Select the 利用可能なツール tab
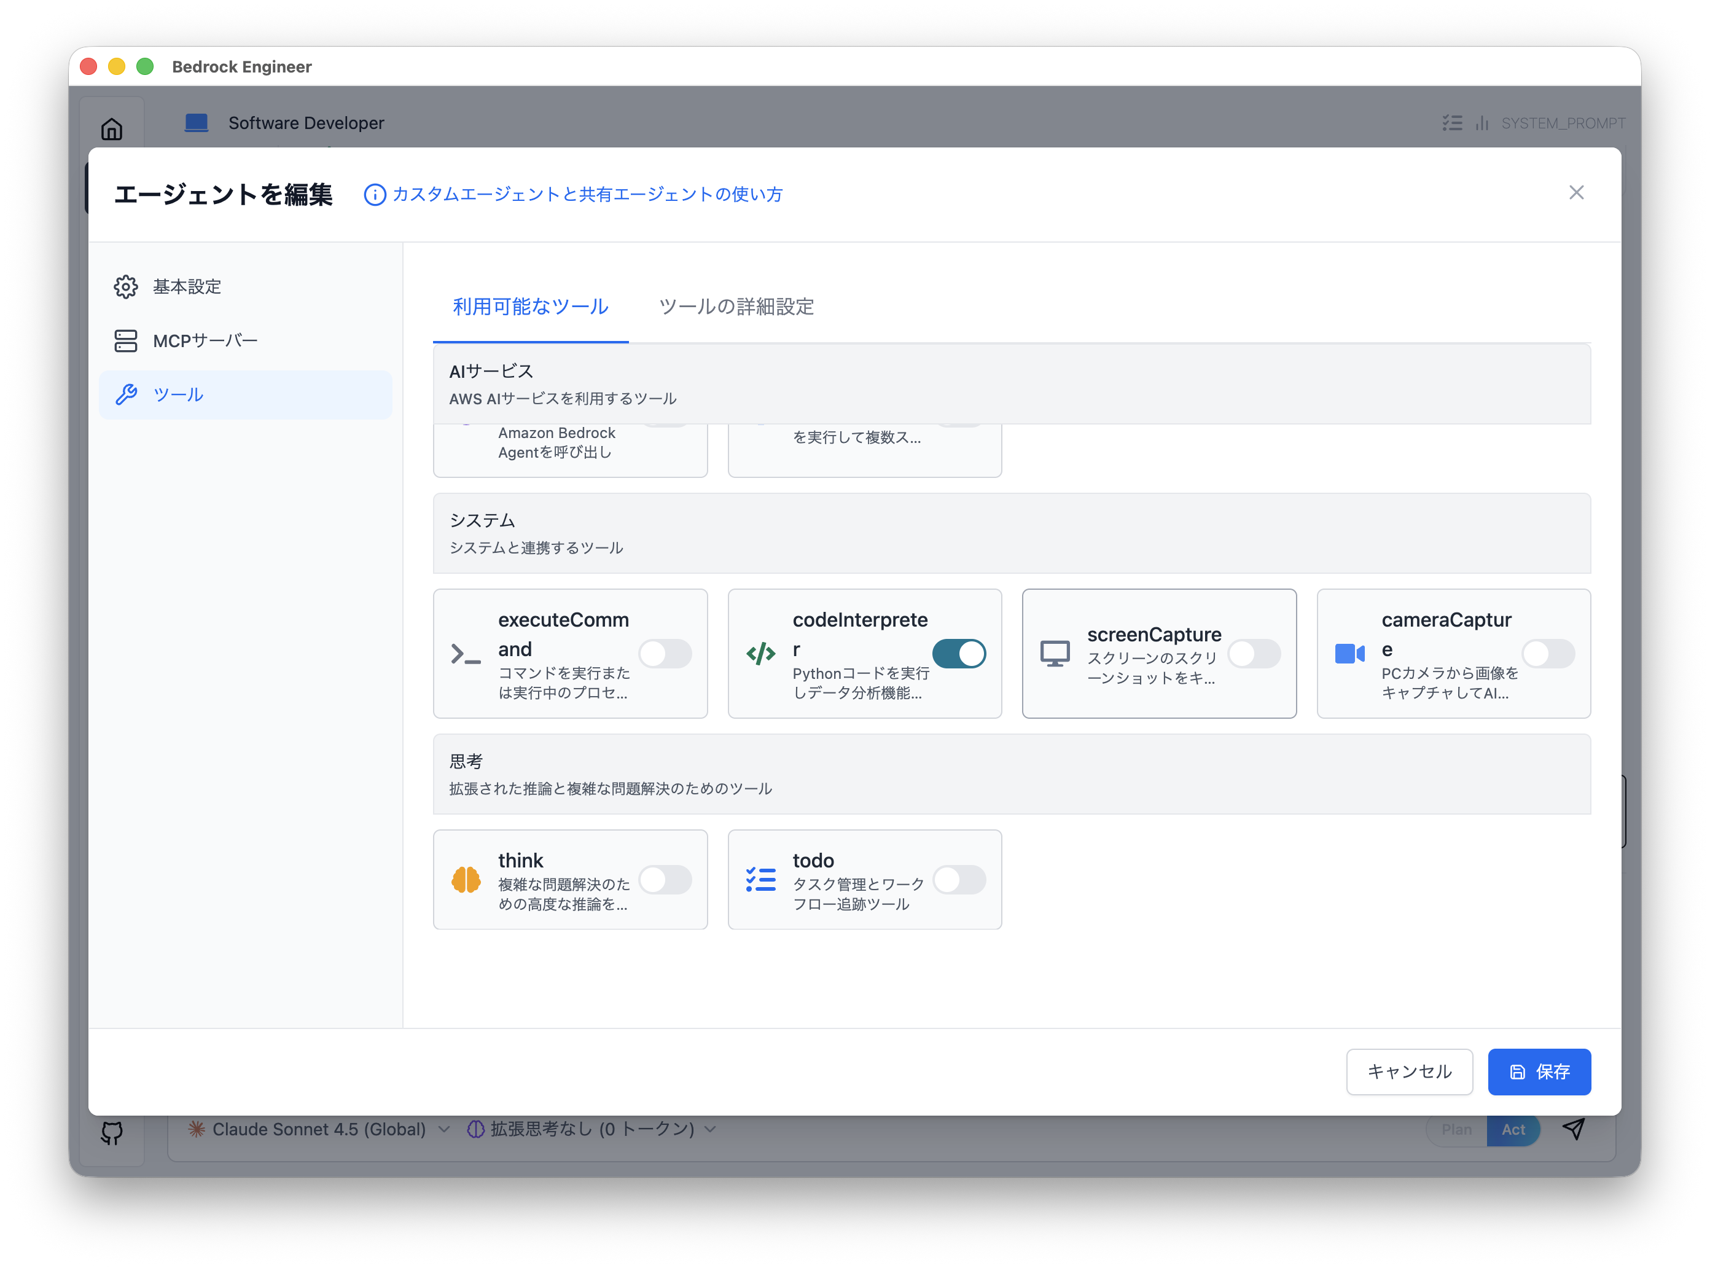Image resolution: width=1710 pixels, height=1268 pixels. (x=529, y=305)
